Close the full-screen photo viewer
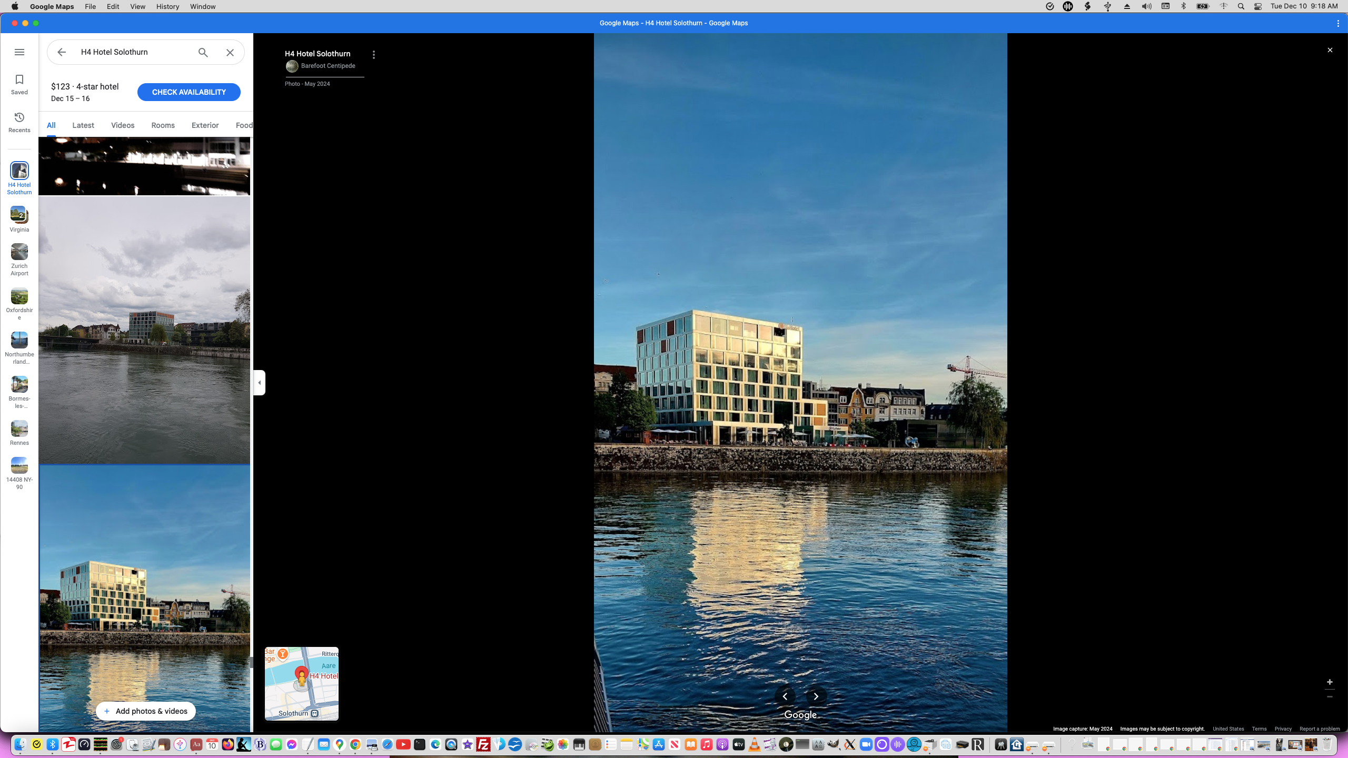1348x758 pixels. [x=1330, y=49]
